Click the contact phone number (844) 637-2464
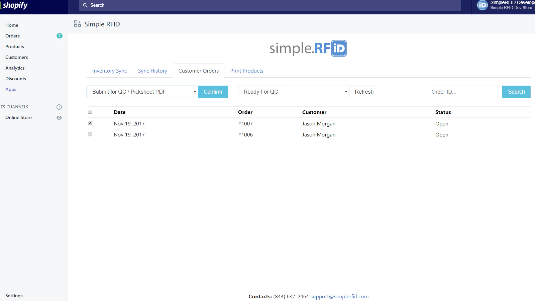This screenshot has width=535, height=301. [x=291, y=297]
